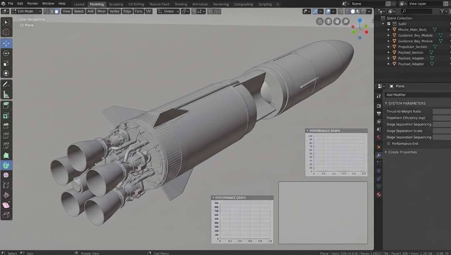Activate the Scale tool
Screen dimensions: 451x255
click(6, 63)
